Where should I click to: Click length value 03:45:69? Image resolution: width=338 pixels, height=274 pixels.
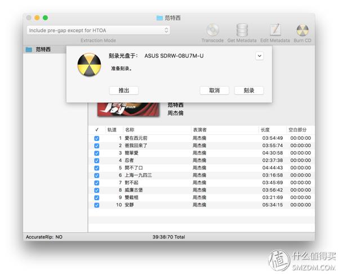pos(273,183)
